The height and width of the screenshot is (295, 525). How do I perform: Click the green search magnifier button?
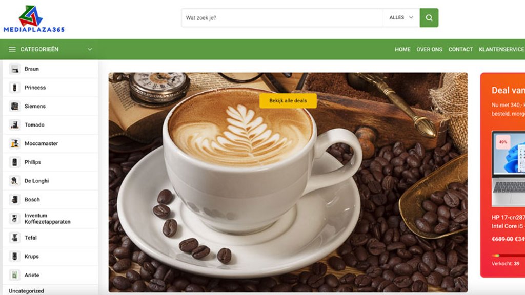point(429,18)
